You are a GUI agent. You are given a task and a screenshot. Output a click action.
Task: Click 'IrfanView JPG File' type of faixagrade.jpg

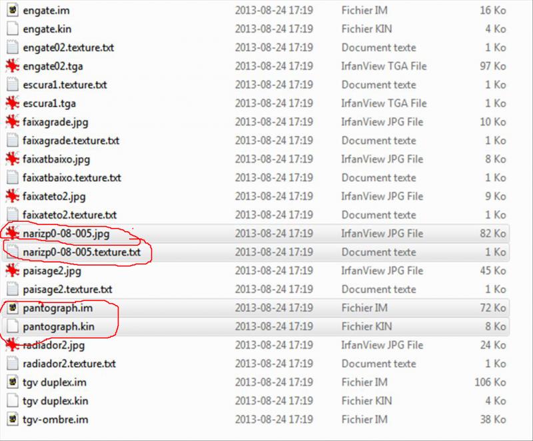(382, 122)
